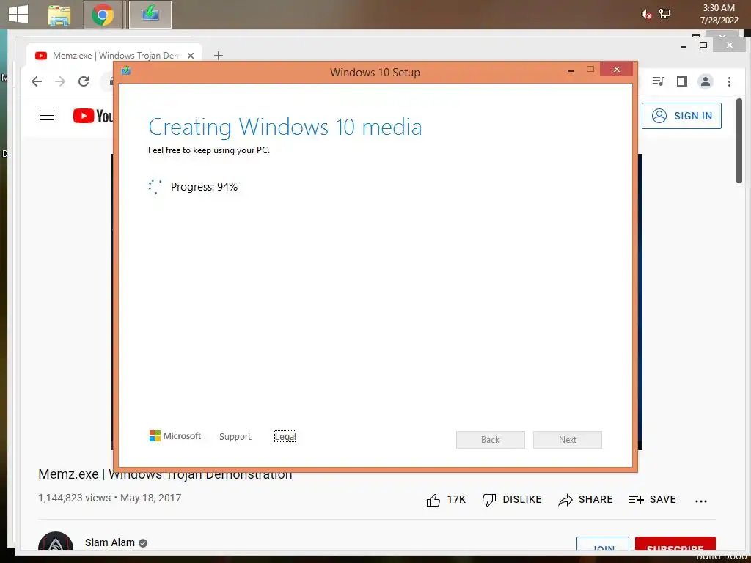Click "1,144,823 views • May 18, 2017" text
Image resolution: width=751 pixels, height=563 pixels.
[x=110, y=498]
